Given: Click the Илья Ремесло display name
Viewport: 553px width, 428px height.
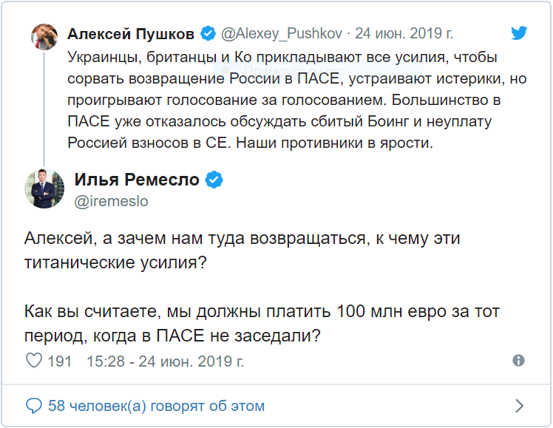Looking at the screenshot, I should pos(137,180).
